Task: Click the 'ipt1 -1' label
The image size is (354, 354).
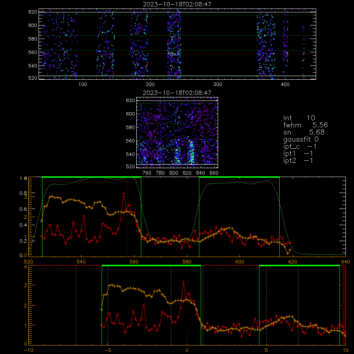Action: [x=298, y=154]
